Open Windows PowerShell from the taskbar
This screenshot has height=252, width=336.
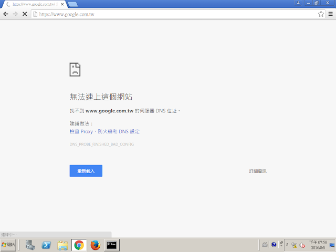tap(46, 245)
